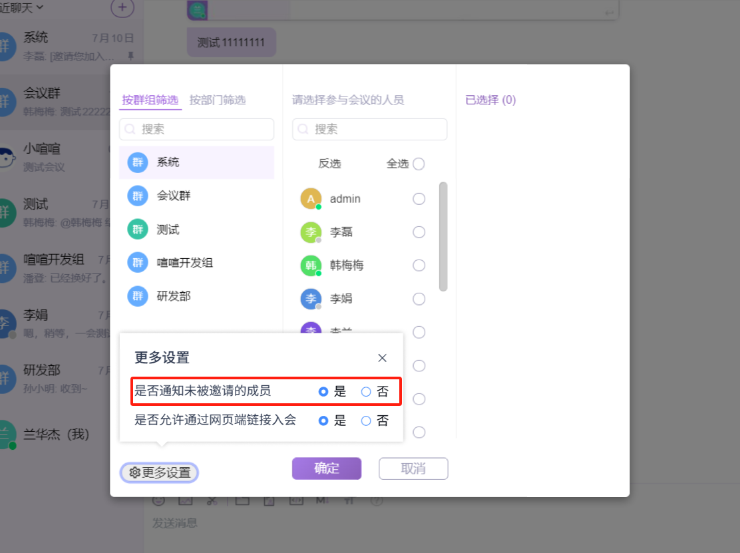This screenshot has height=553, width=740.
Task: Click the 测试 group green avatar icon
Action: coord(137,230)
